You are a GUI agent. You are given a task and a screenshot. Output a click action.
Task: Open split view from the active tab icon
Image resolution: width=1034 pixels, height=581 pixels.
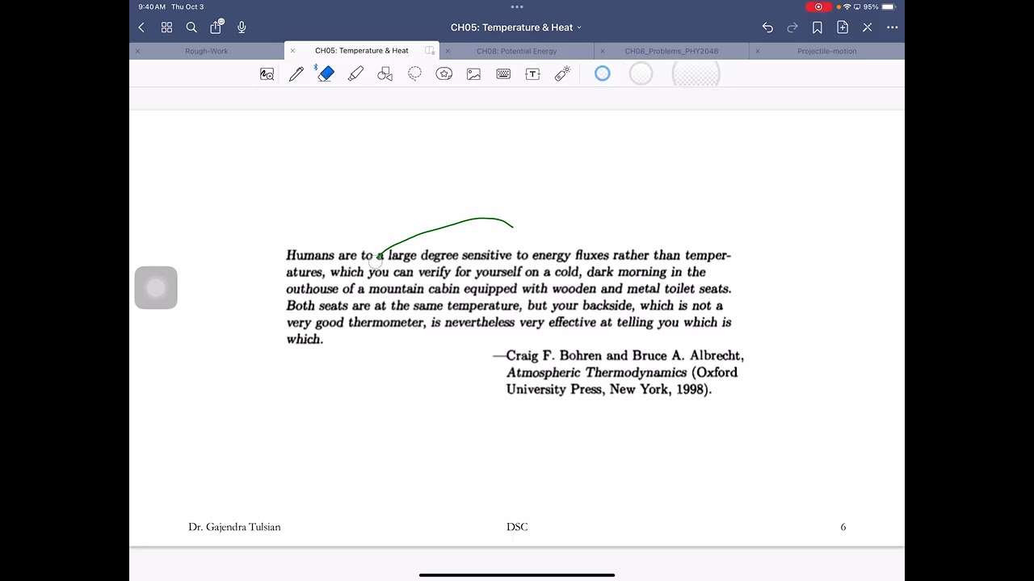[430, 51]
